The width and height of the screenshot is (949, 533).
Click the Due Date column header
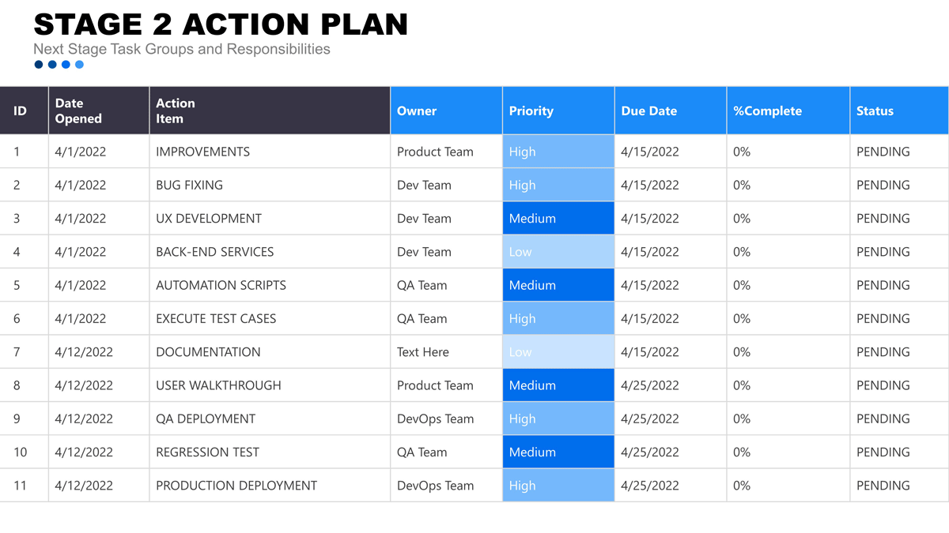click(671, 111)
